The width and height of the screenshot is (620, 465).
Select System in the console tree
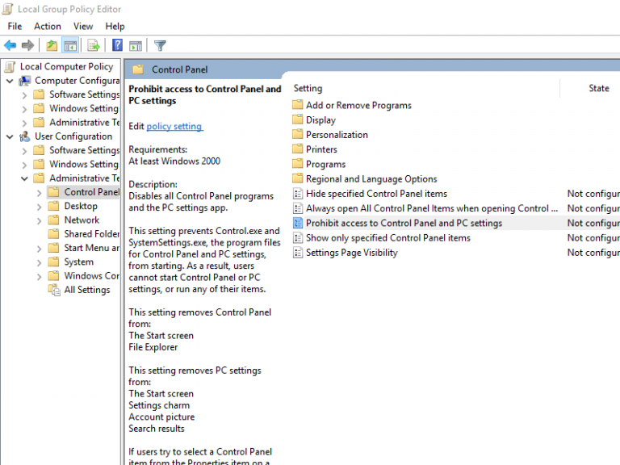pos(78,262)
